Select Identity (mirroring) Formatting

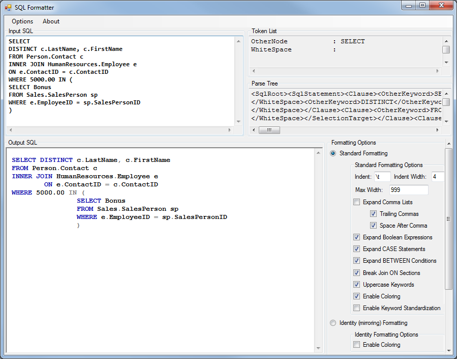333,323
